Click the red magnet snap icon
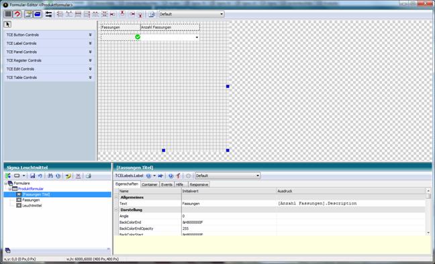Screen dimensions: 435x264 pyautogui.click(x=17, y=14)
